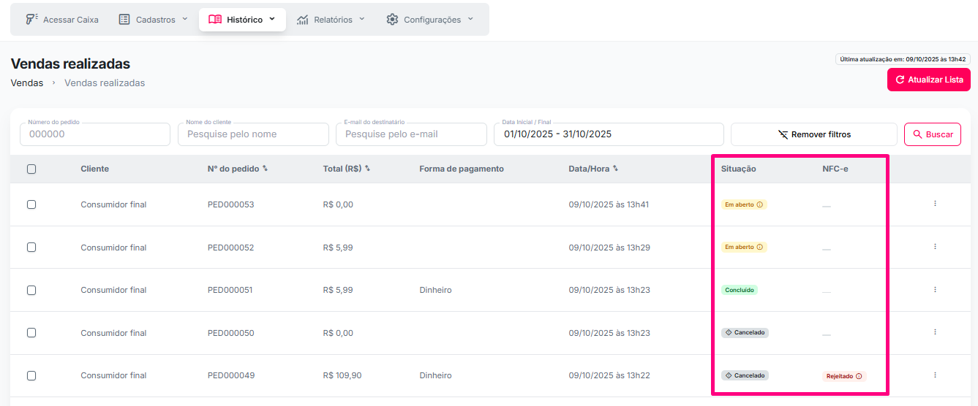Image resolution: width=978 pixels, height=406 pixels.
Task: Click the info icon on Rejeitado badge
Action: (x=859, y=377)
